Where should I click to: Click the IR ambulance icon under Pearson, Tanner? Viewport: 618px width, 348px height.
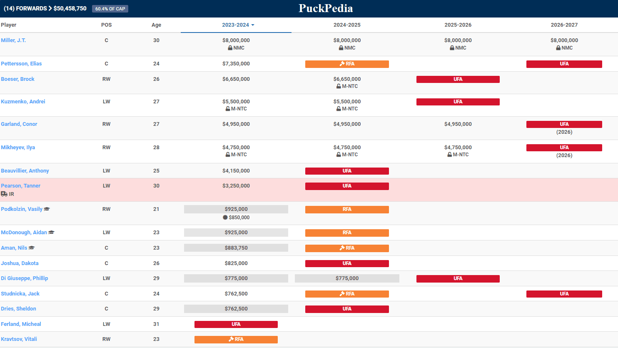tap(4, 194)
